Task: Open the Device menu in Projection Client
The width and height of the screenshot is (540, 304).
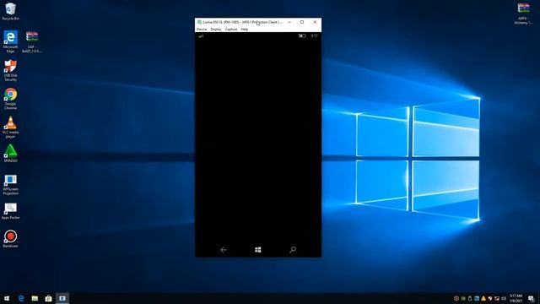Action: pyautogui.click(x=202, y=30)
